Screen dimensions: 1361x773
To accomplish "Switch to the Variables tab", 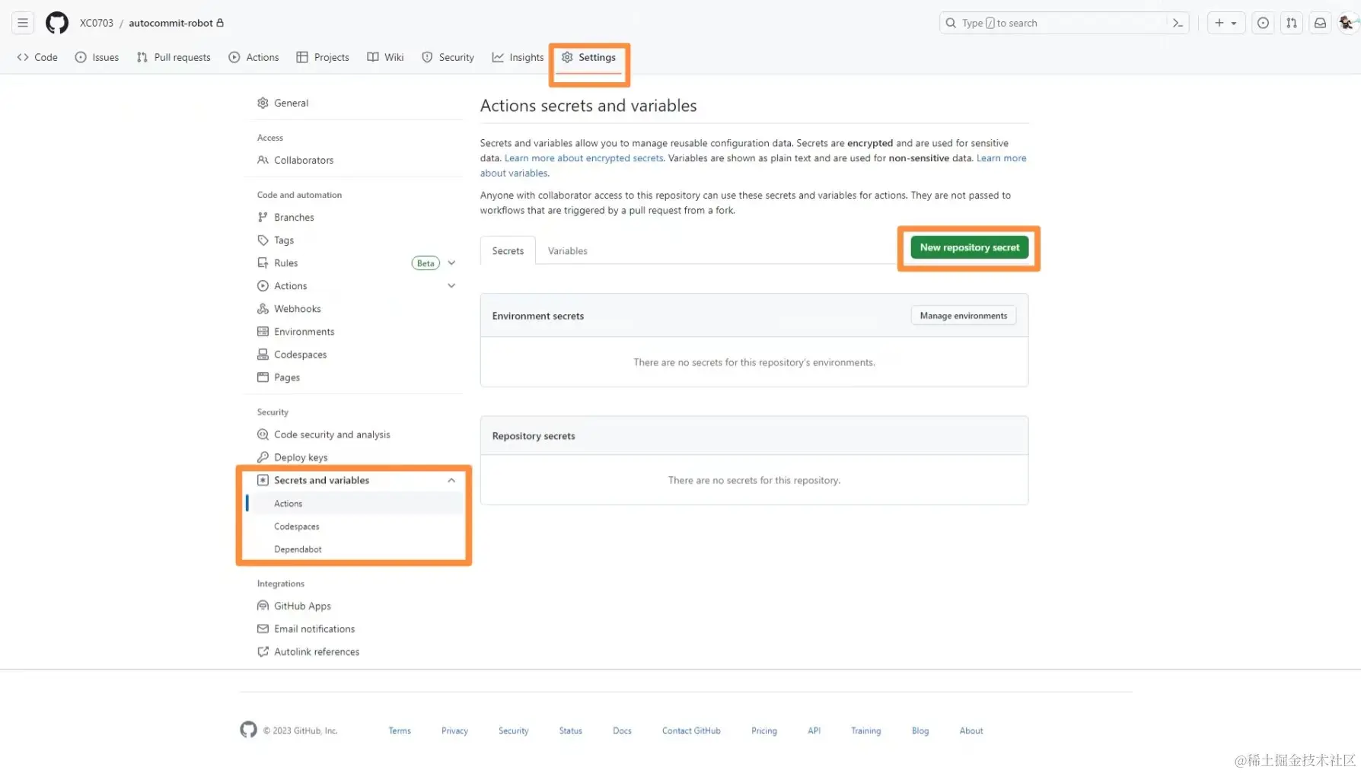I will pos(568,250).
